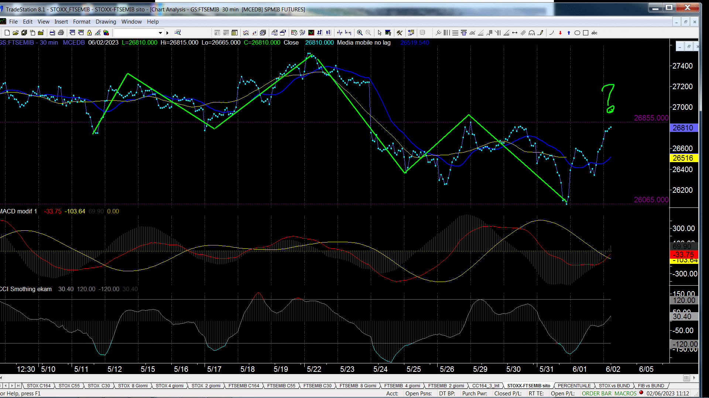Image resolution: width=709 pixels, height=398 pixels.
Task: Click the 26810 current price label
Action: tap(684, 128)
